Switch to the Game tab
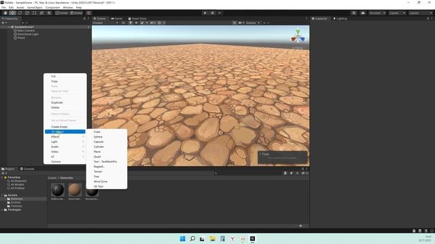The width and height of the screenshot is (435, 244). click(x=117, y=18)
